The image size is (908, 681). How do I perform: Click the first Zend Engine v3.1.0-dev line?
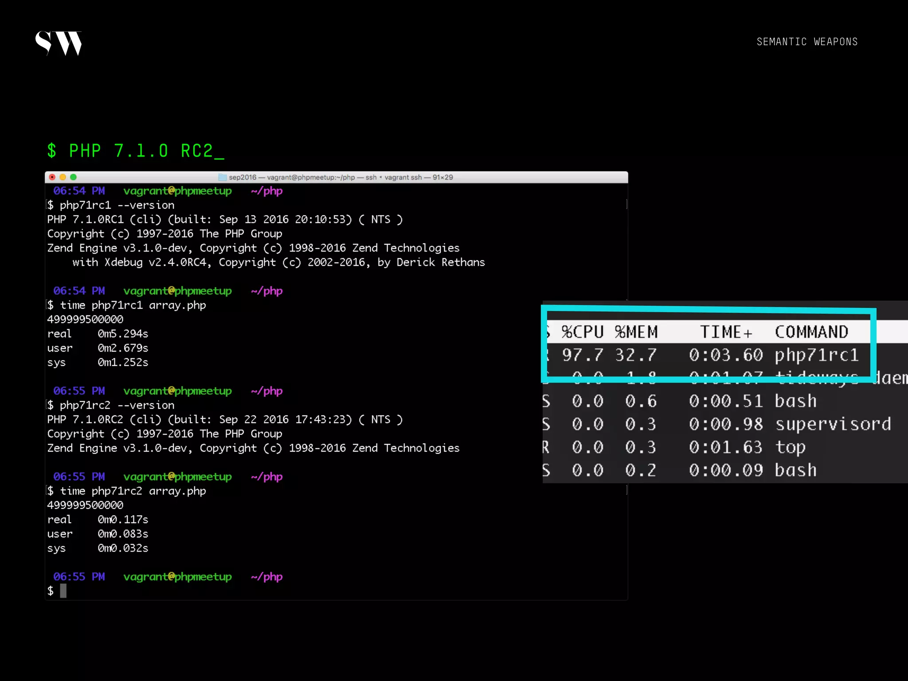coord(253,248)
